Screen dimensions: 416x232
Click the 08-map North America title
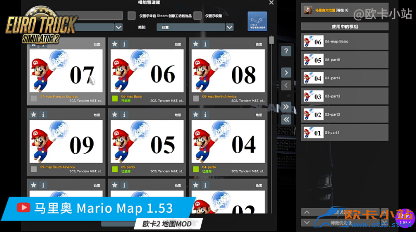pos(219,97)
